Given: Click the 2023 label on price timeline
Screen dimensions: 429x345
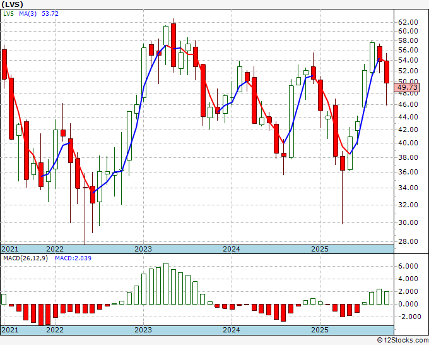Looking at the screenshot, I should [x=143, y=249].
